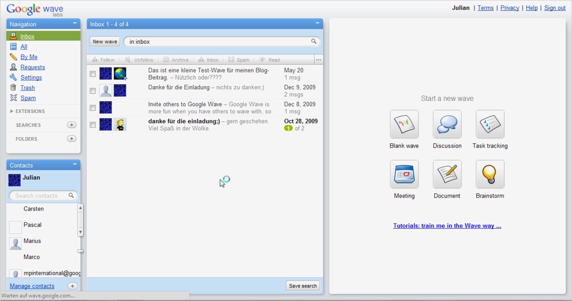Screen dimensions: 572x301
Task: Add a new saved search
Action: (x=71, y=125)
